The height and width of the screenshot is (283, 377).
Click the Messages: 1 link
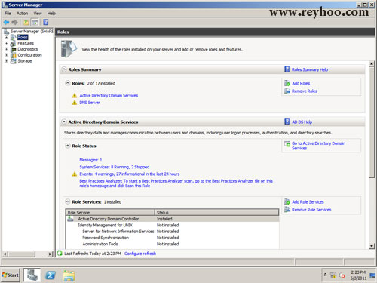coord(90,160)
